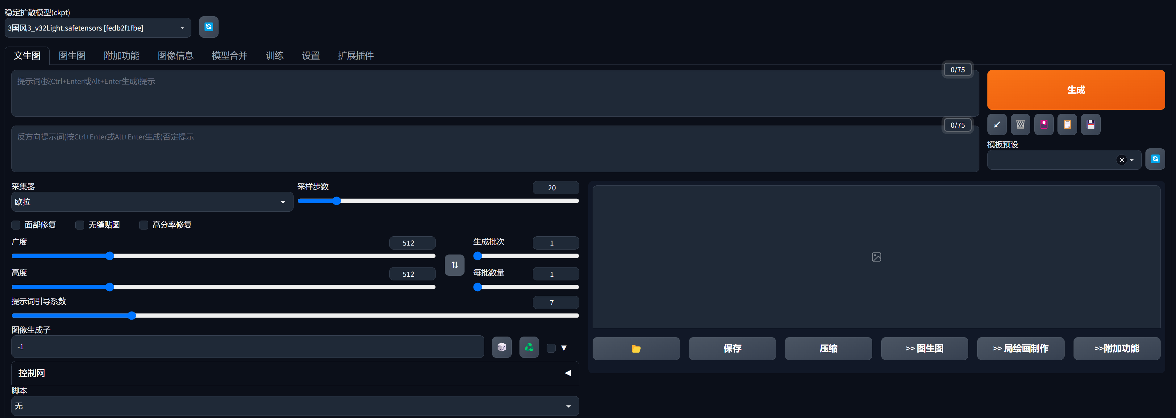Send image to >>附加功能
Image resolution: width=1176 pixels, height=418 pixels.
1117,349
